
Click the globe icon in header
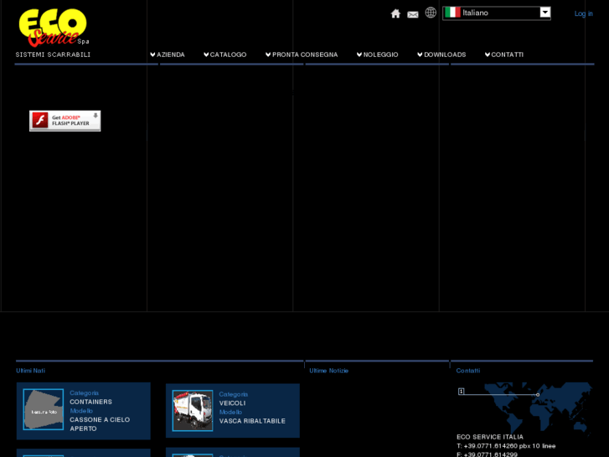(x=431, y=13)
